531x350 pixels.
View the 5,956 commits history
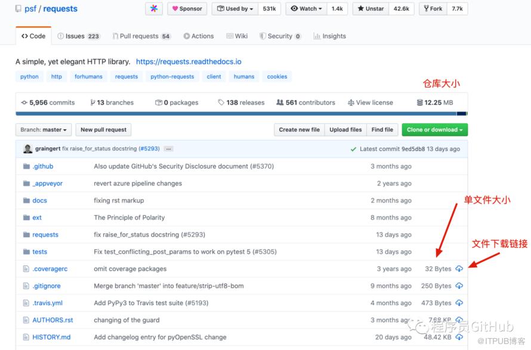(x=48, y=102)
